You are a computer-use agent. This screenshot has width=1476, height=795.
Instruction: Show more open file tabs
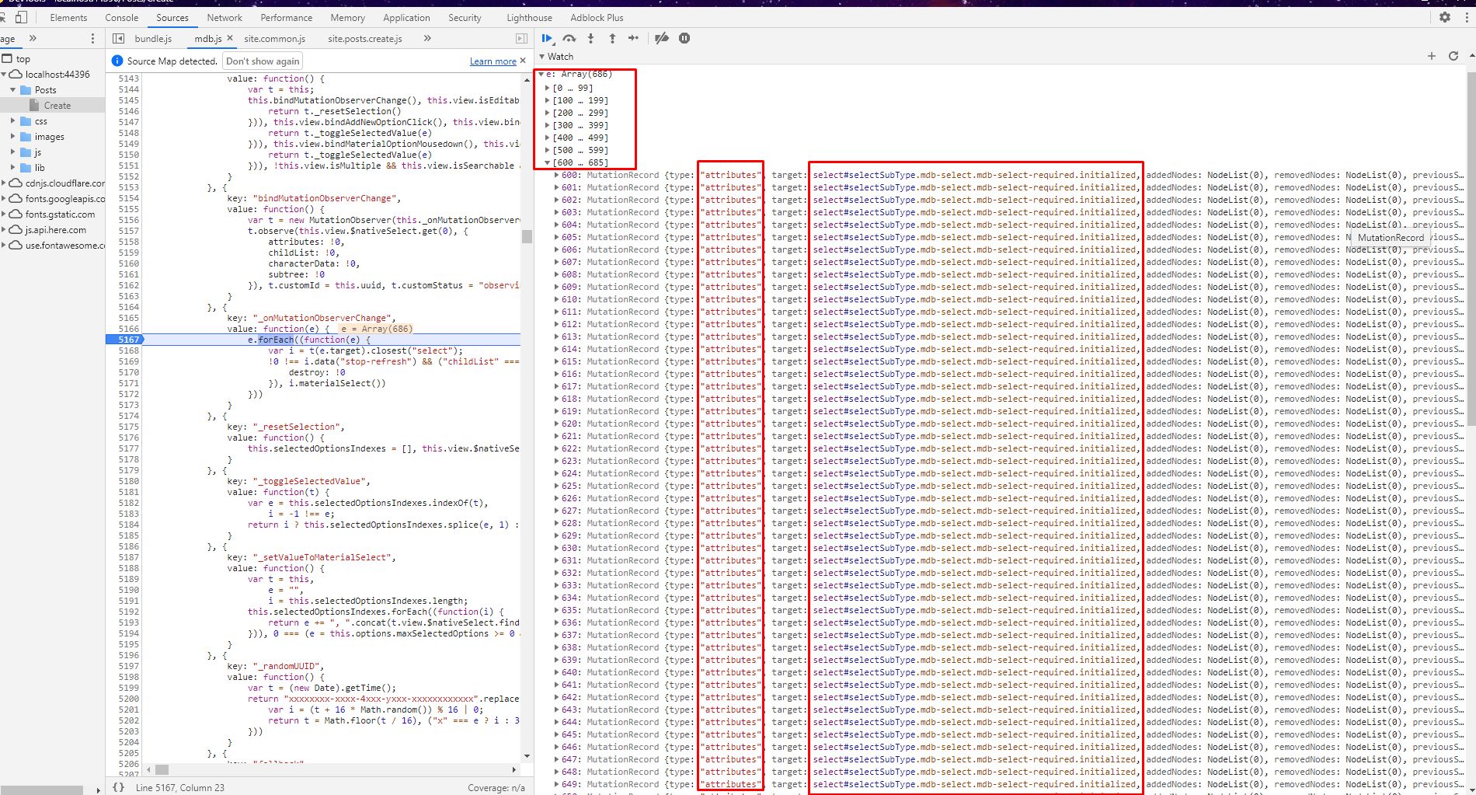[x=427, y=38]
